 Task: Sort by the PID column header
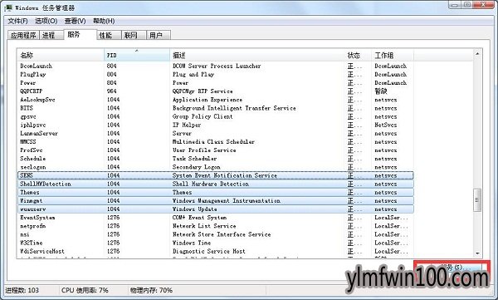point(137,56)
